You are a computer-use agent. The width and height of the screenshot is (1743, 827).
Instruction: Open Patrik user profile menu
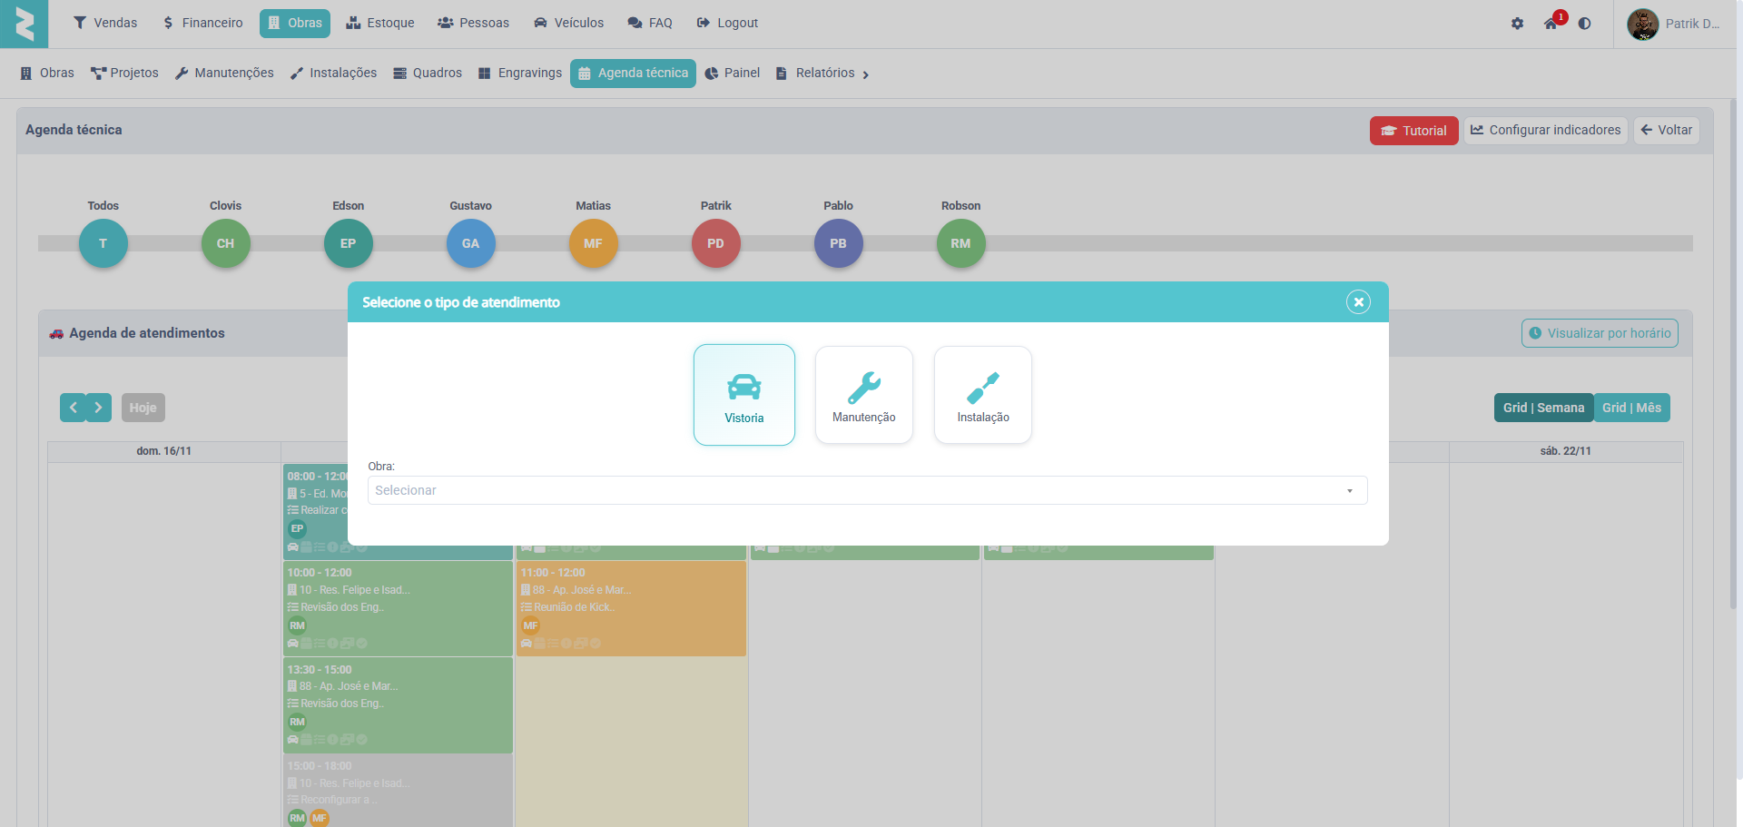click(1675, 24)
